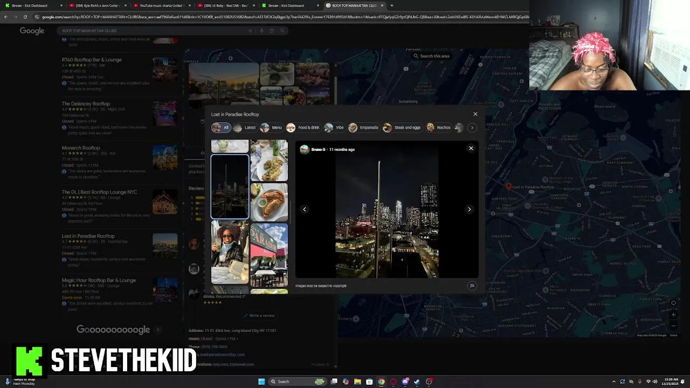Viewport: 690px width, 388px height.
Task: Open the Lost in Paradise Rooftop result
Action: (88, 236)
